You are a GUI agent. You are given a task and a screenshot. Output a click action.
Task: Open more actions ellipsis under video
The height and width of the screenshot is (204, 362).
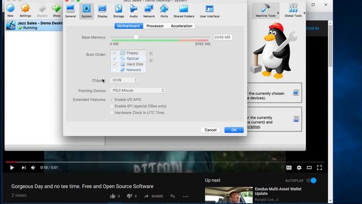(x=186, y=197)
